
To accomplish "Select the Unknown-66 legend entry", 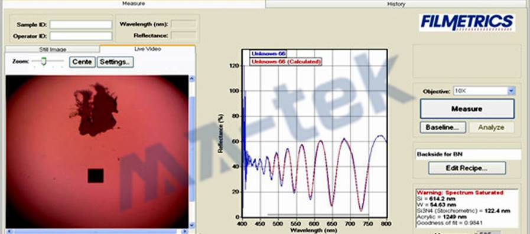I will click(268, 54).
